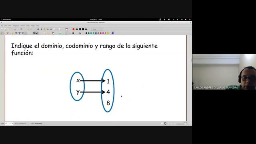Select the Eraser tool

[8, 33]
